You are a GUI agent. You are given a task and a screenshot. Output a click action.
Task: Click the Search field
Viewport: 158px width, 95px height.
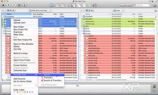[142, 5]
